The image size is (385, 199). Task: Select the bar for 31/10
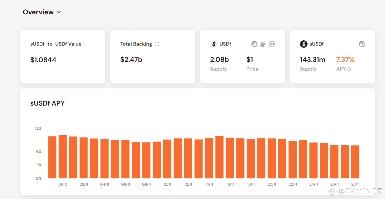point(63,157)
